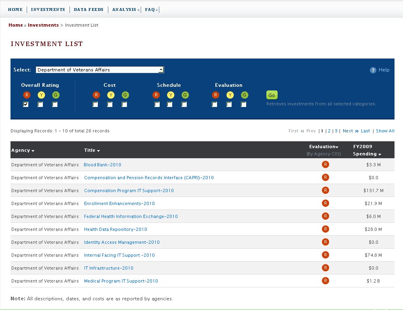Click the Help question mark icon
Viewport: 403px width, 310px height.
[373, 70]
